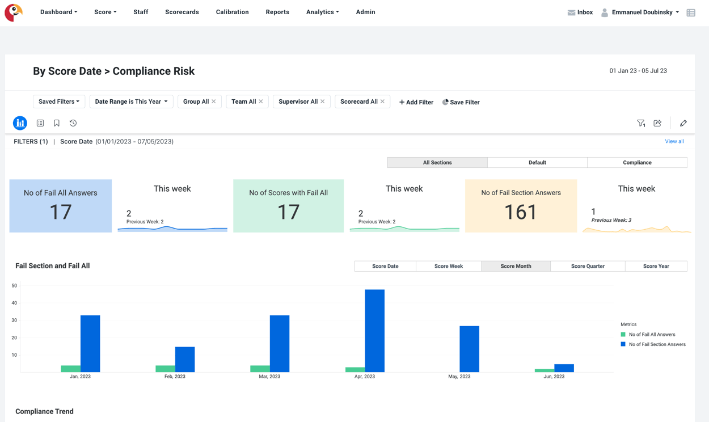The width and height of the screenshot is (709, 422).
Task: Open Date Range is This Year dropdown
Action: [131, 102]
